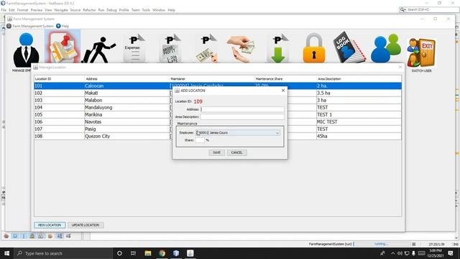Screen dimensions: 460x259
Task: Open the NetBeans File menu
Action: (x=4, y=10)
